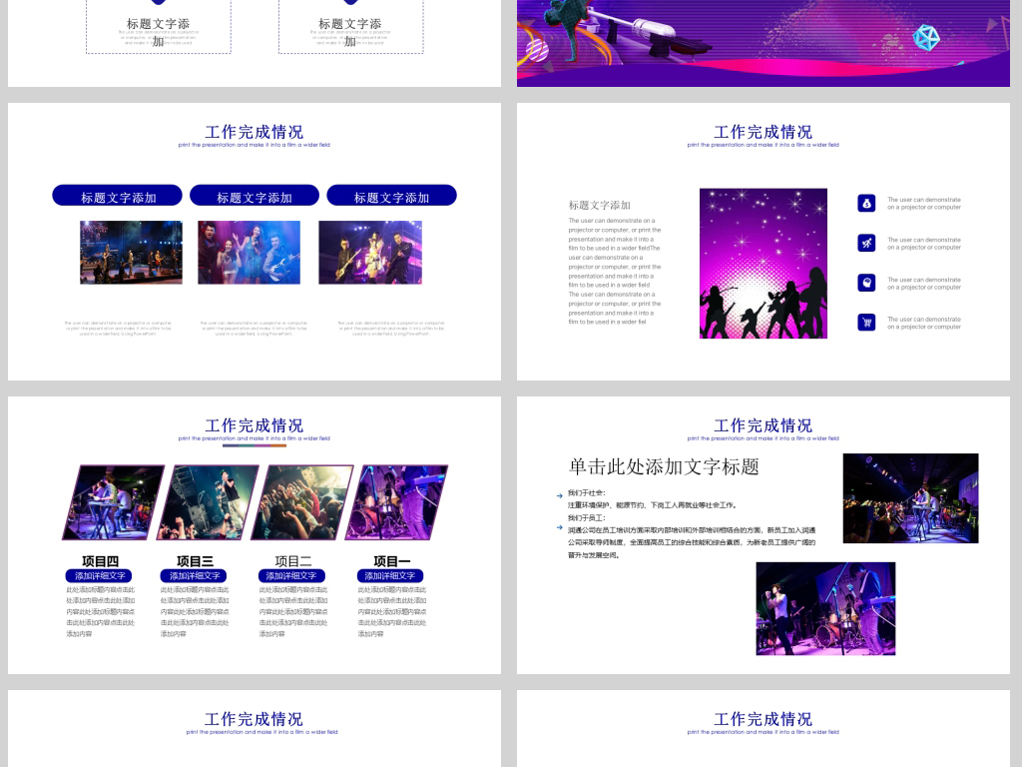
Task: Click 添加详细文字 under 项目一
Action: (x=389, y=576)
